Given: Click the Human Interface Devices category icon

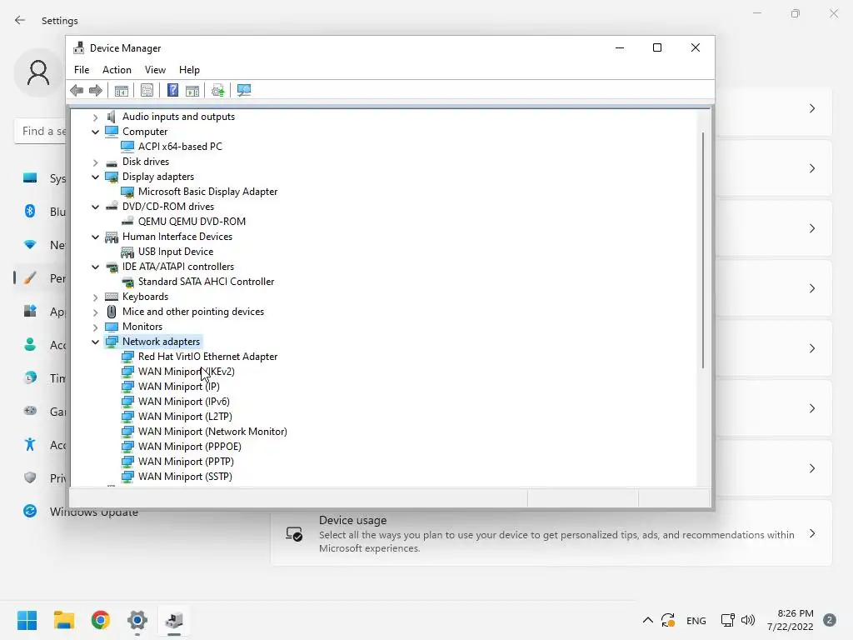Looking at the screenshot, I should click(x=112, y=237).
